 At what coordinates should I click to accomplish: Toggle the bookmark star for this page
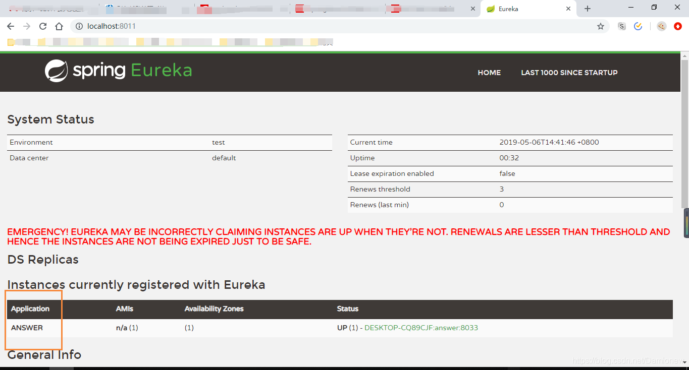tap(601, 26)
